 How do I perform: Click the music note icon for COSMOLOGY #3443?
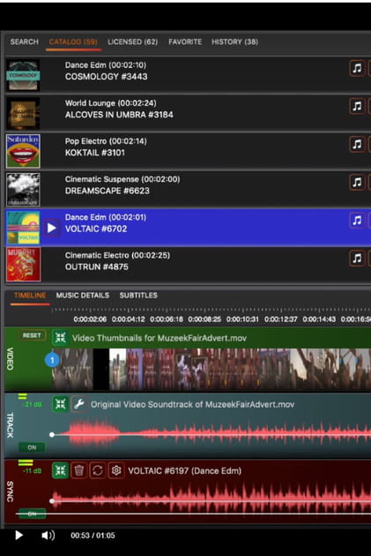pyautogui.click(x=357, y=68)
